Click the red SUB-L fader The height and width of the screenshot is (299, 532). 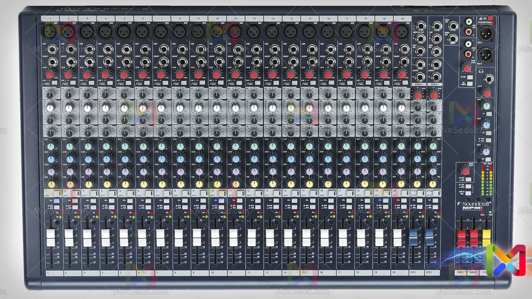[x=461, y=238]
